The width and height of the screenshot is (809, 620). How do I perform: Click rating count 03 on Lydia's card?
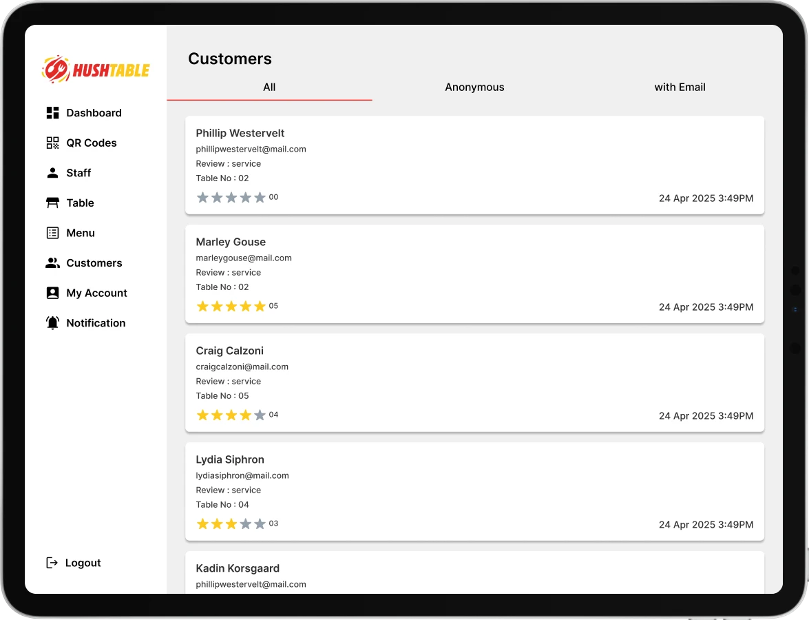pos(273,524)
